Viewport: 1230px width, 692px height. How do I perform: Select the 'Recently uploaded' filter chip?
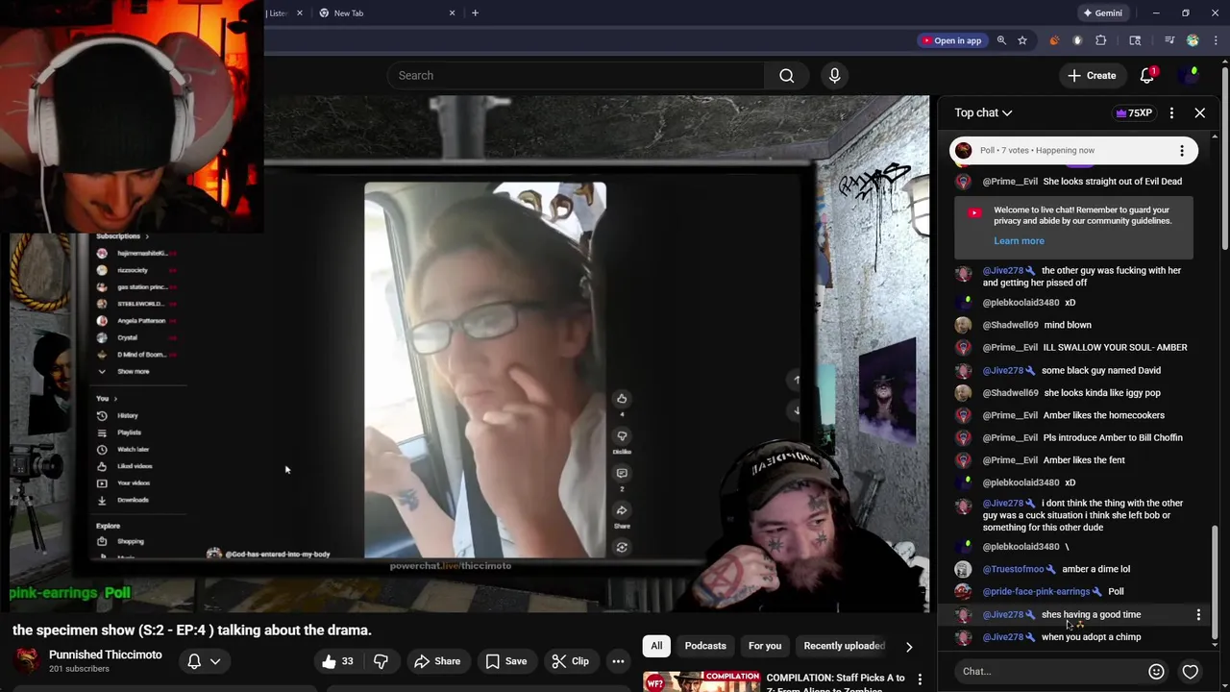(844, 646)
